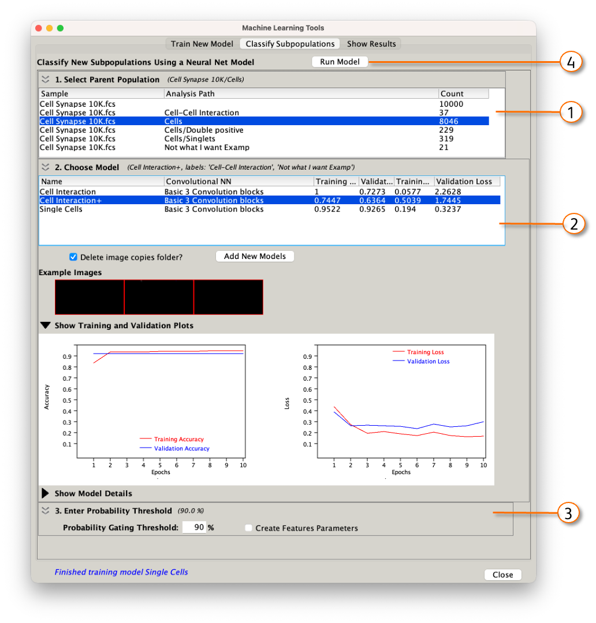Sort models by Validation Loss column header

467,181
